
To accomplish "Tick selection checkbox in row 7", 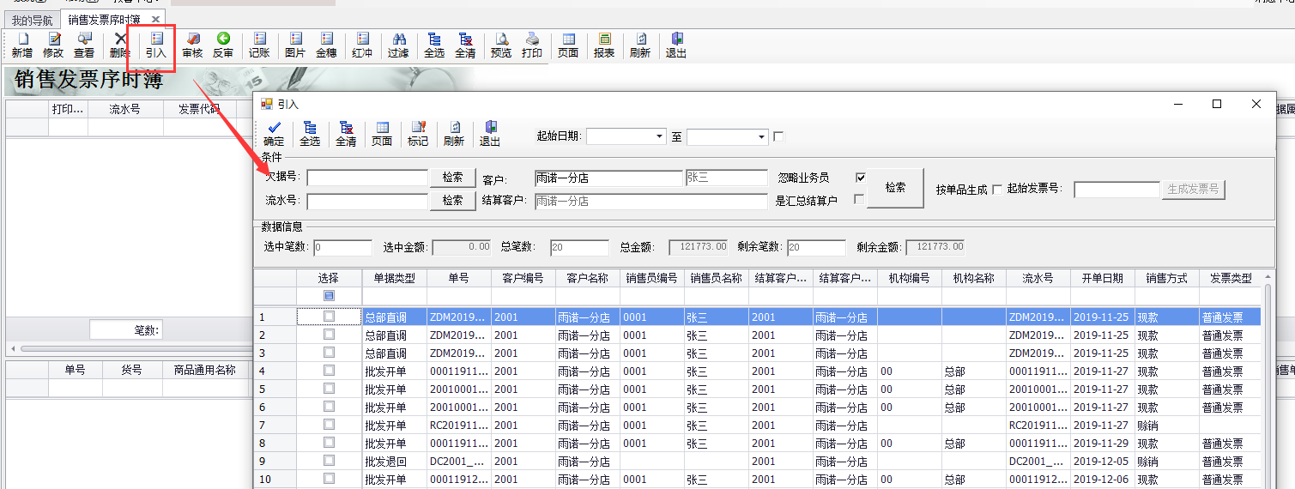I will coord(329,425).
